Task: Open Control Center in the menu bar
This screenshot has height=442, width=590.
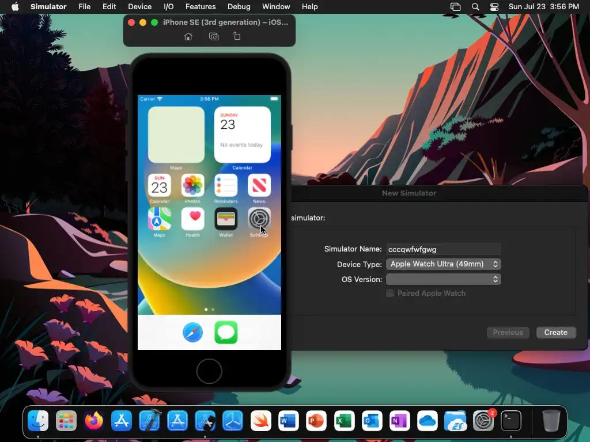Action: click(494, 7)
